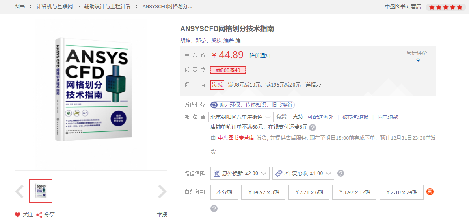This screenshot has height=222, width=469.
Task: Click the 旧书换新 recycle icon
Action: pyautogui.click(x=214, y=105)
